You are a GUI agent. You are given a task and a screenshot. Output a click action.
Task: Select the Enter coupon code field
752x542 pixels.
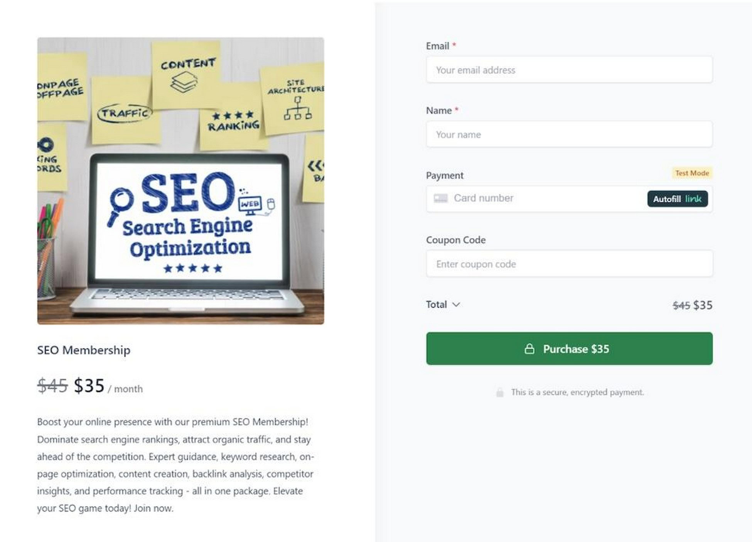tap(569, 264)
